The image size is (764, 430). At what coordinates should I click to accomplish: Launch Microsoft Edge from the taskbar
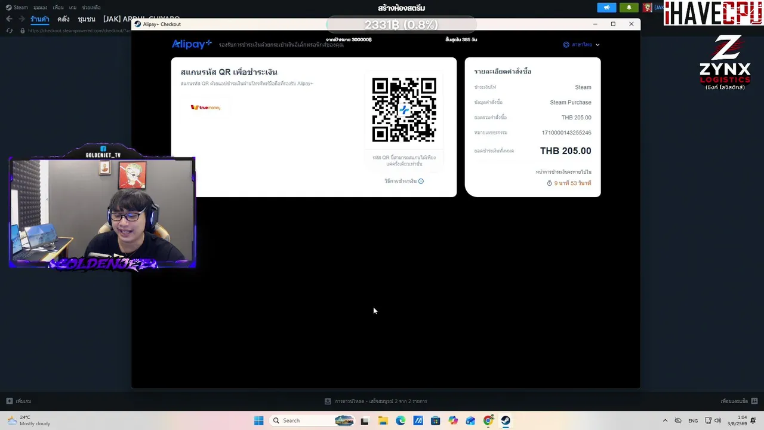point(401,420)
